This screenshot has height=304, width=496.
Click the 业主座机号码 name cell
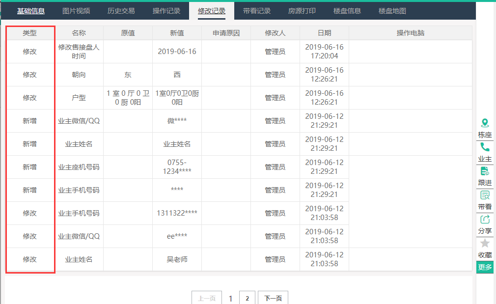tap(79, 167)
